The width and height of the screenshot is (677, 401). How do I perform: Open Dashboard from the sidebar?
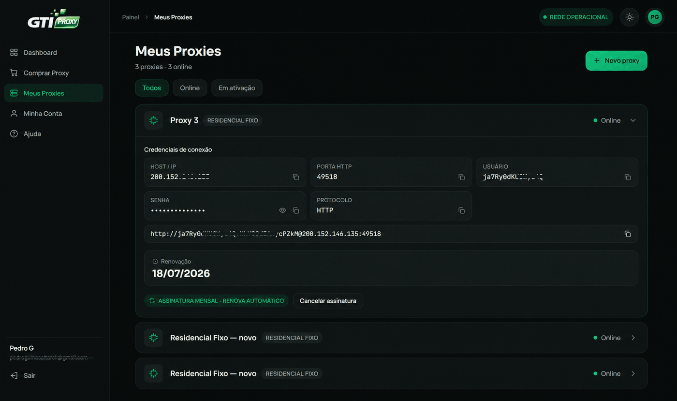54,52
